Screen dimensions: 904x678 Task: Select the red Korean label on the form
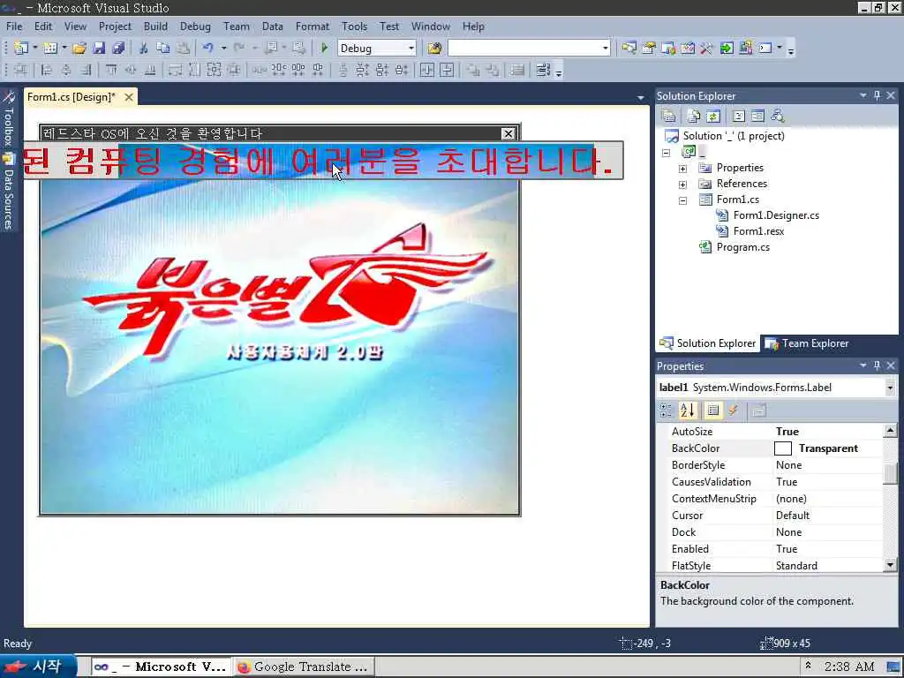(323, 161)
